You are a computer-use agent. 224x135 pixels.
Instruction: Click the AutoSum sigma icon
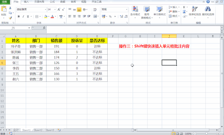pos(184,7)
